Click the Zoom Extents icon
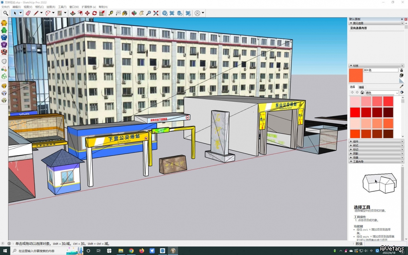 [156, 13]
